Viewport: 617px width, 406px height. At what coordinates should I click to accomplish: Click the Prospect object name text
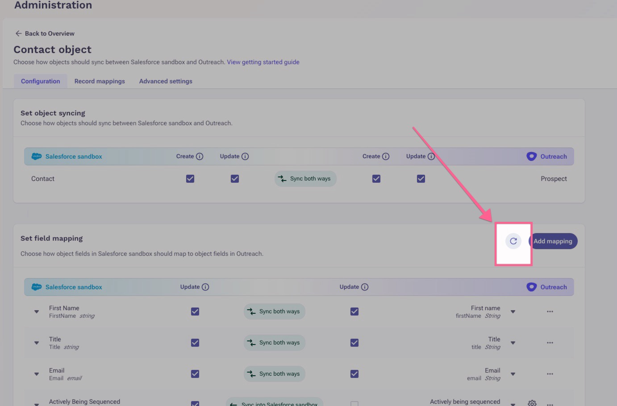(x=554, y=179)
